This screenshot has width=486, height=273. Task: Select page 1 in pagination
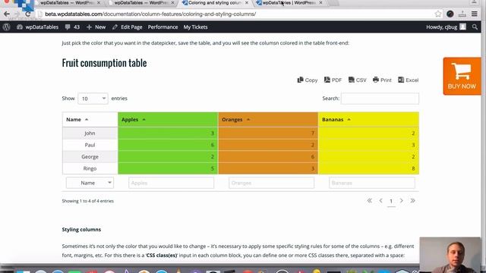coord(391,201)
